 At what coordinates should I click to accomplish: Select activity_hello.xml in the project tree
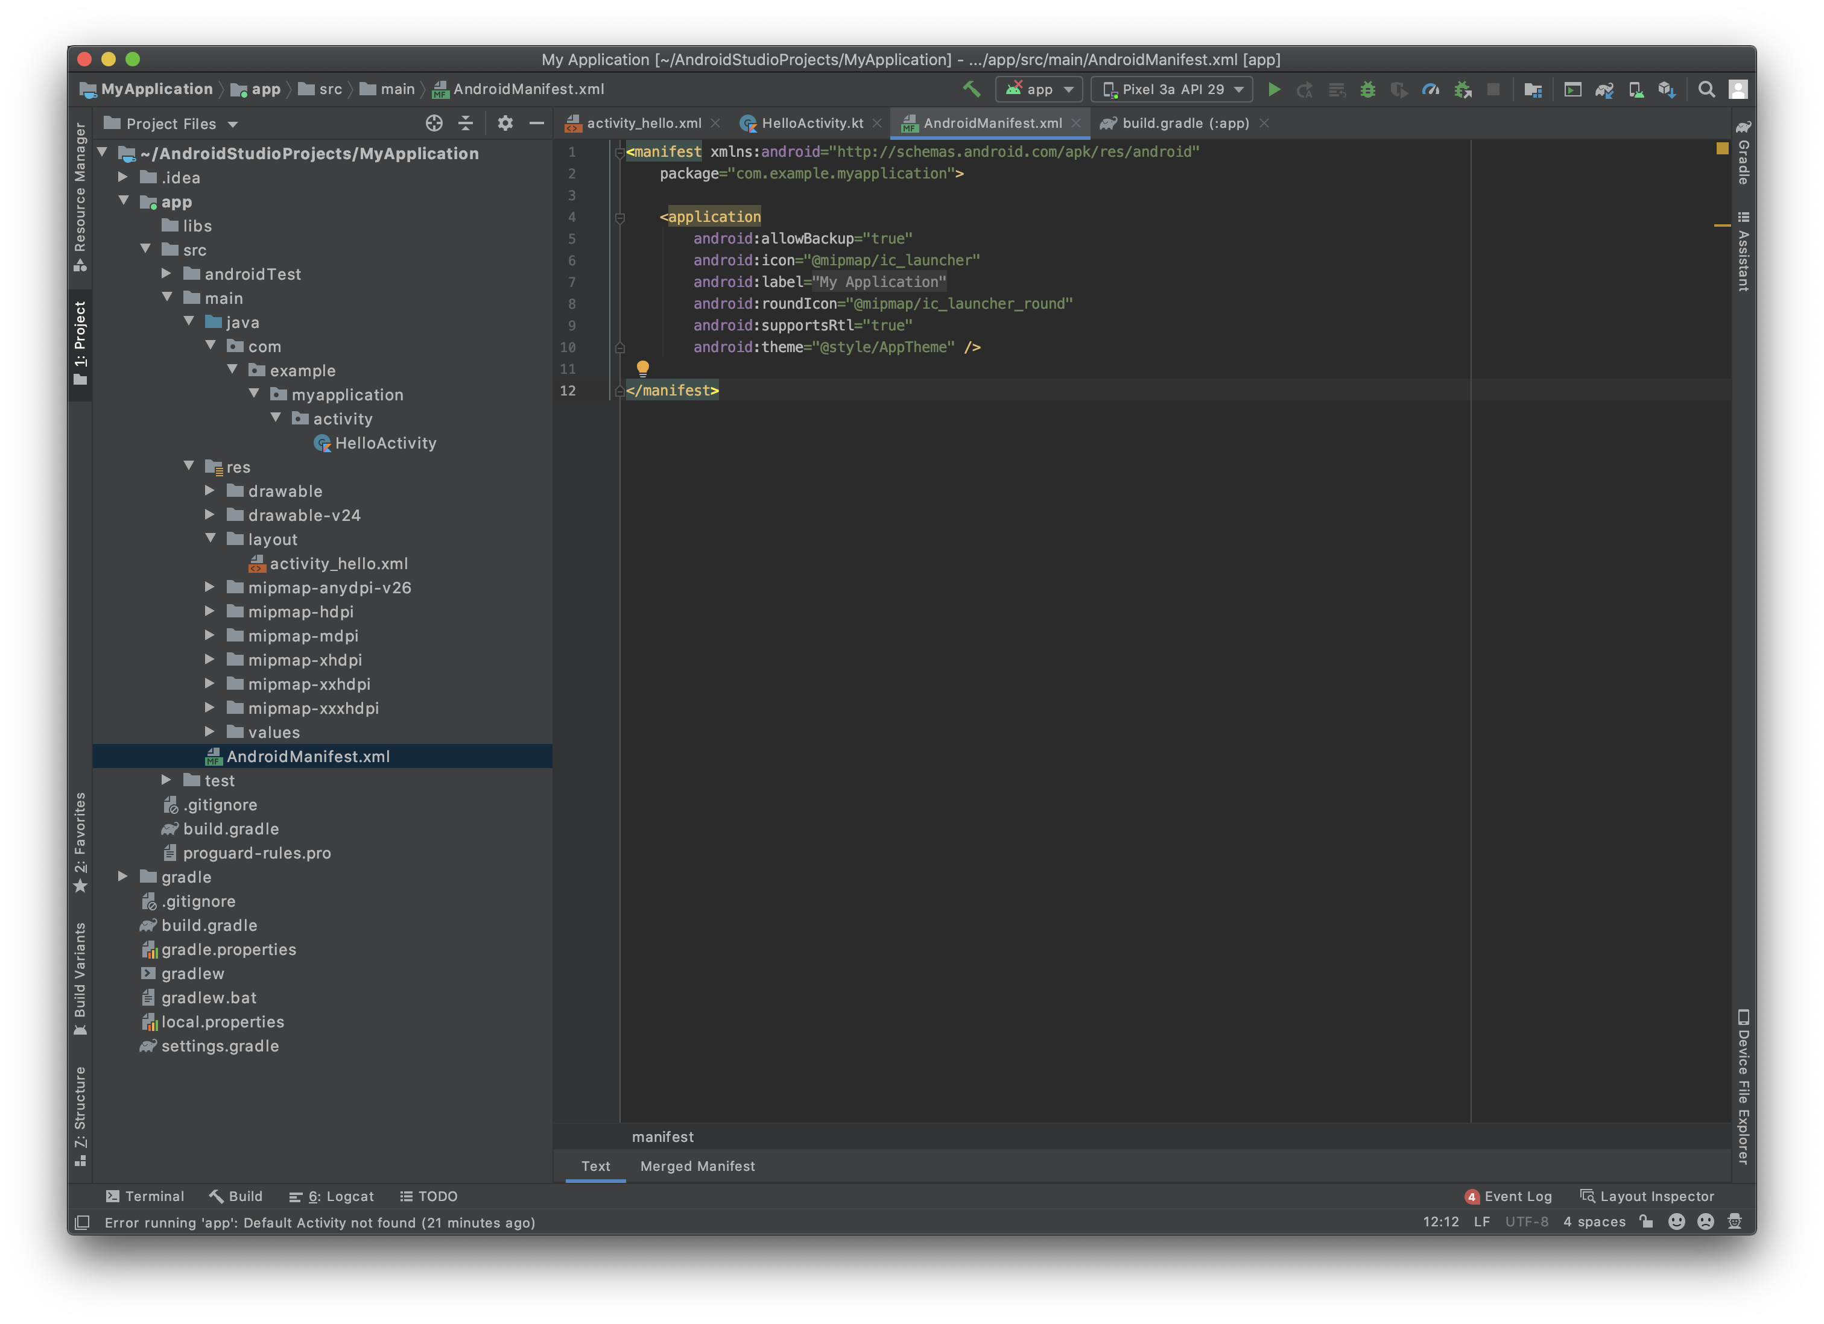(x=338, y=564)
